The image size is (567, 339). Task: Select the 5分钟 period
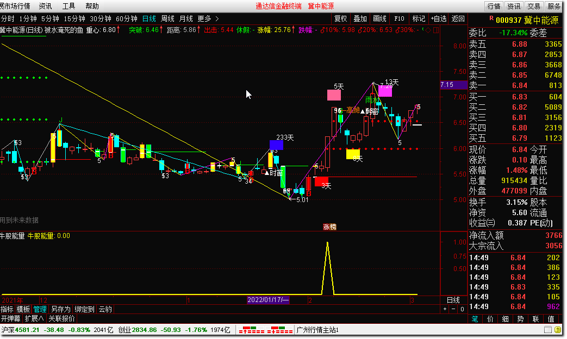(50, 18)
